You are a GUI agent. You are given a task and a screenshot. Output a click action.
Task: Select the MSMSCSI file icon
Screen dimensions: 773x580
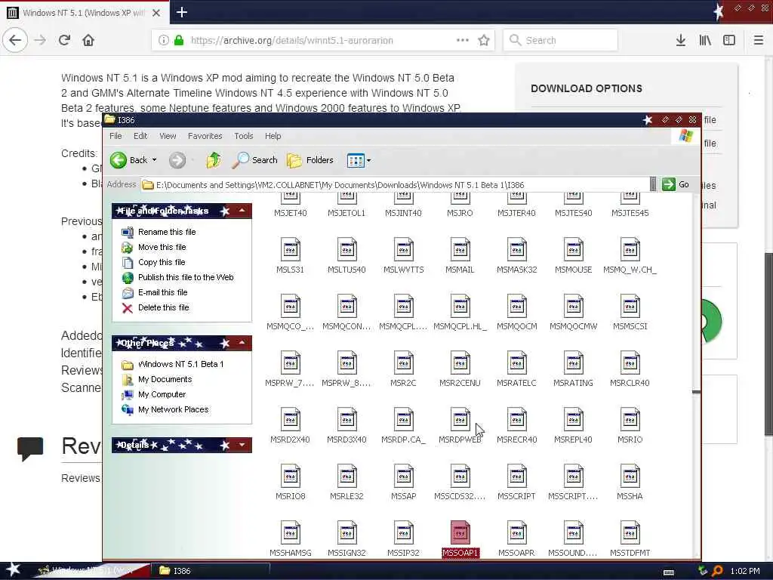630,307
